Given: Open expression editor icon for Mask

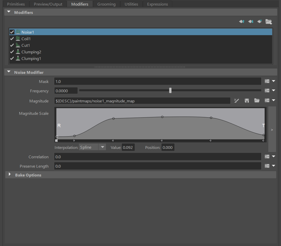Looking at the screenshot, I should (x=267, y=81).
